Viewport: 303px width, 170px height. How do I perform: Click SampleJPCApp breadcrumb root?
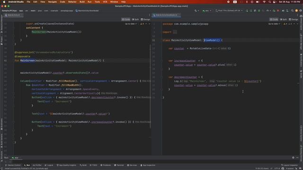click(x=9, y=11)
